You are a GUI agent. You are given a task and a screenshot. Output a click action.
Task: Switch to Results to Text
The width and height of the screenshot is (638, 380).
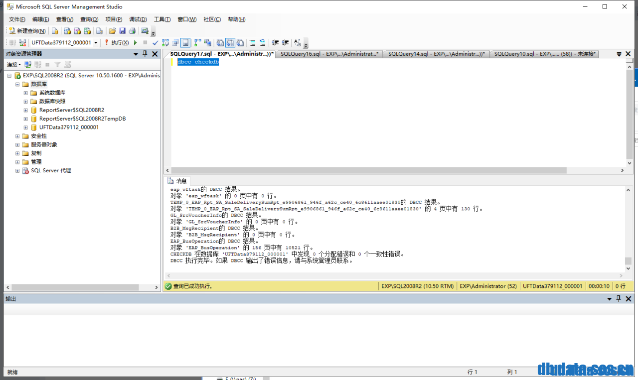[220, 43]
